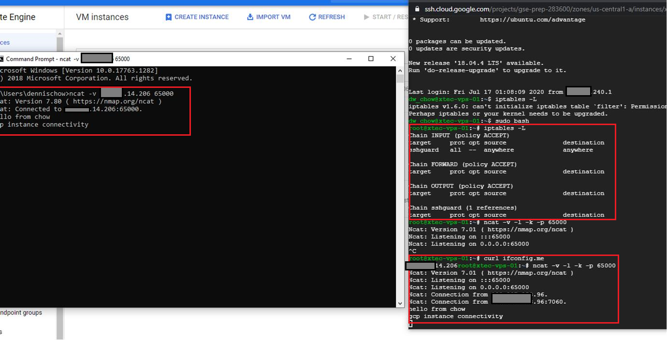Maximize the Command Prompt window

371,58
